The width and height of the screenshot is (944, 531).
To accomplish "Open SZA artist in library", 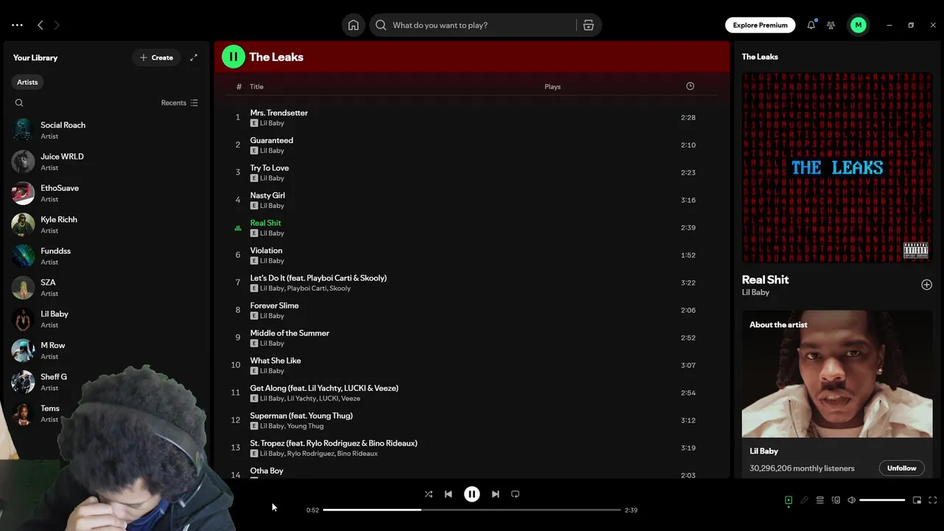I will 105,288.
